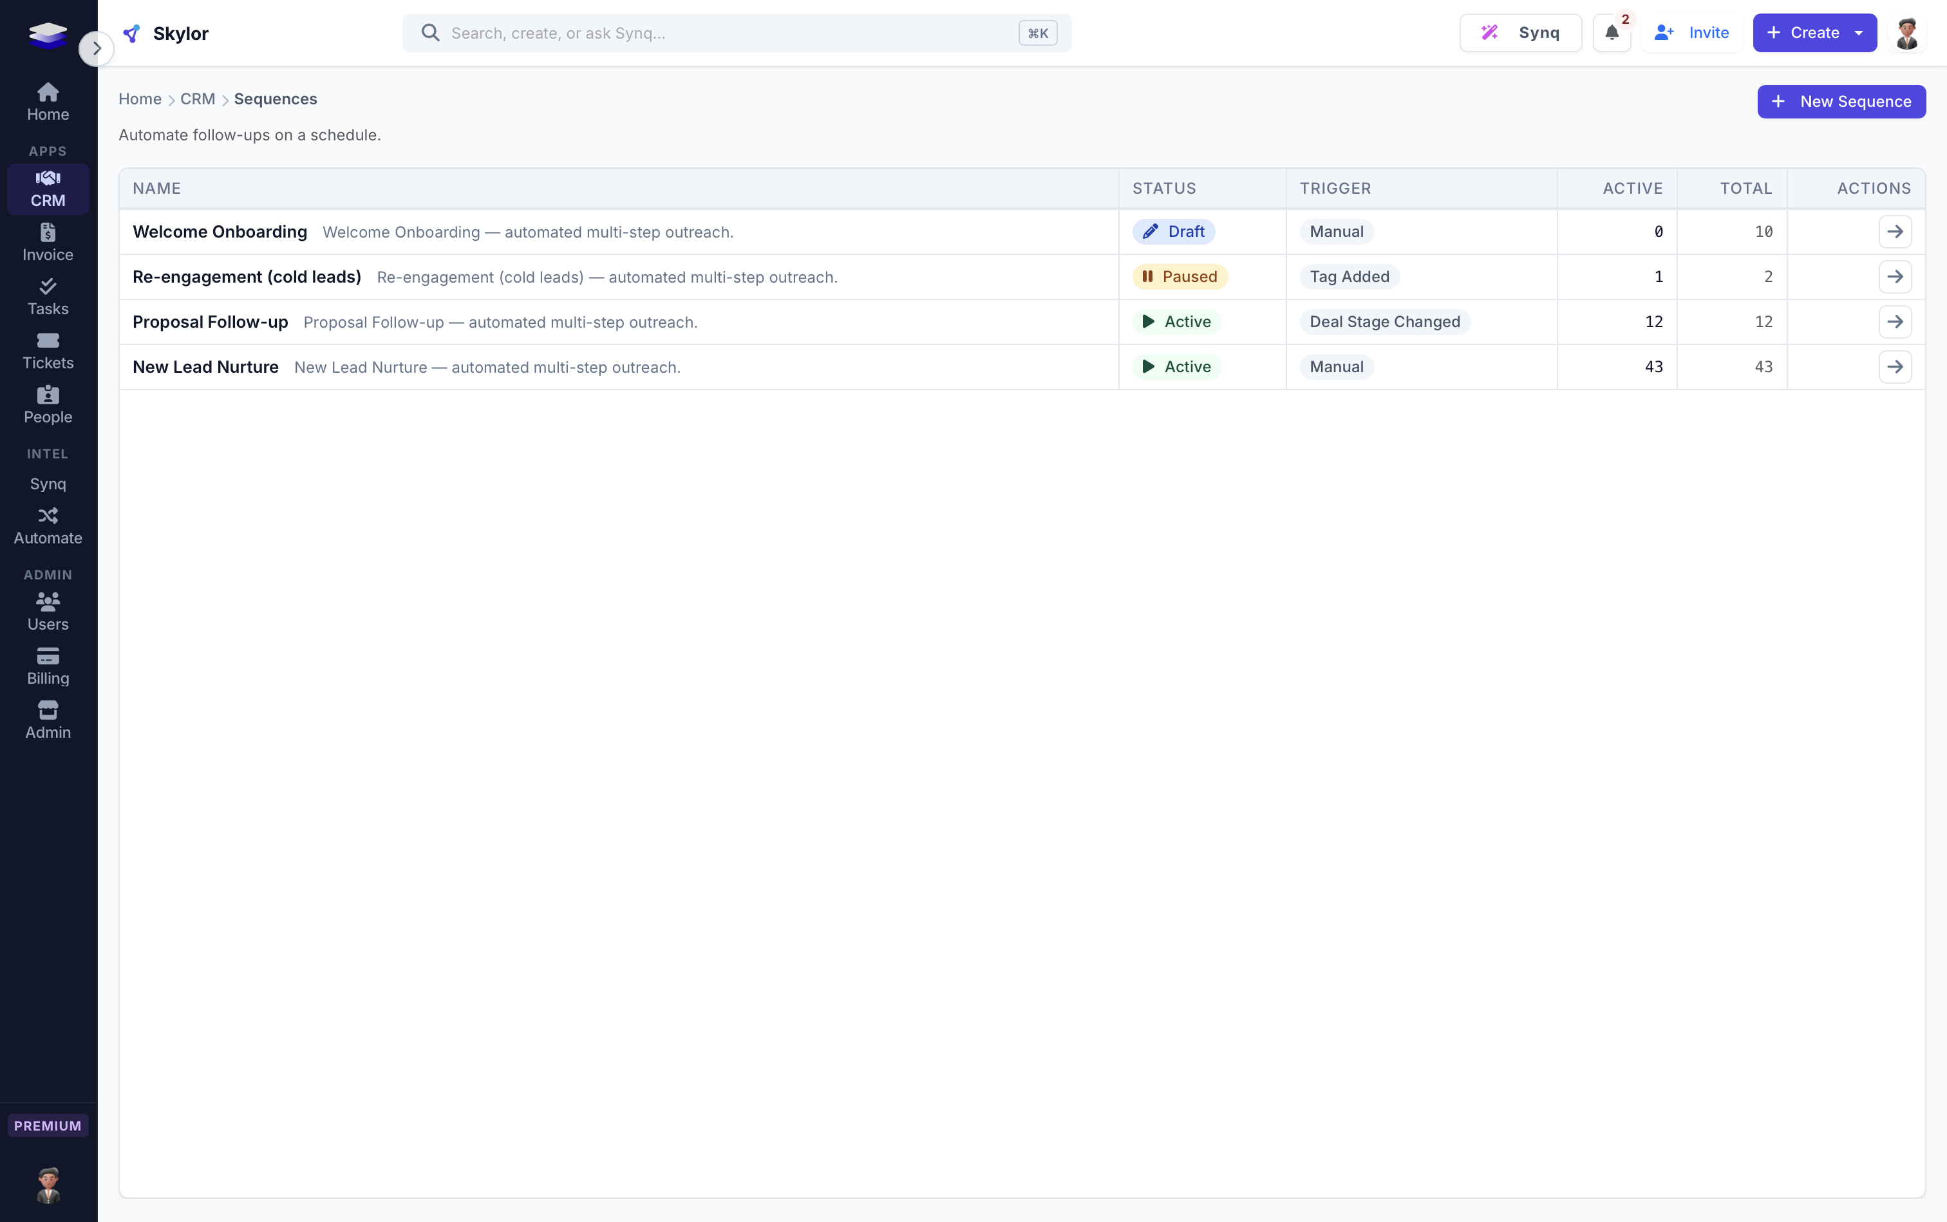Navigate to People in sidebar
Image resolution: width=1947 pixels, height=1222 pixels.
coord(48,405)
